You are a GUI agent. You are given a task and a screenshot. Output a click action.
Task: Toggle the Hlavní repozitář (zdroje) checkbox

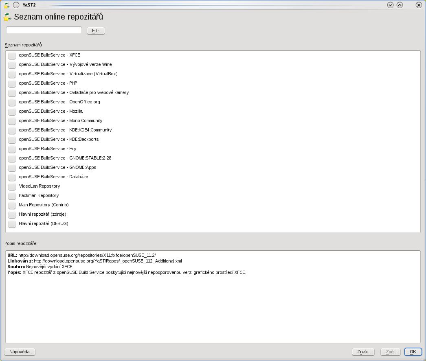pyautogui.click(x=12, y=215)
